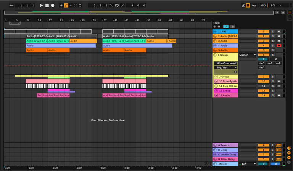Click the W optimize width button
Screen dimensions: 293x171
[283, 13]
